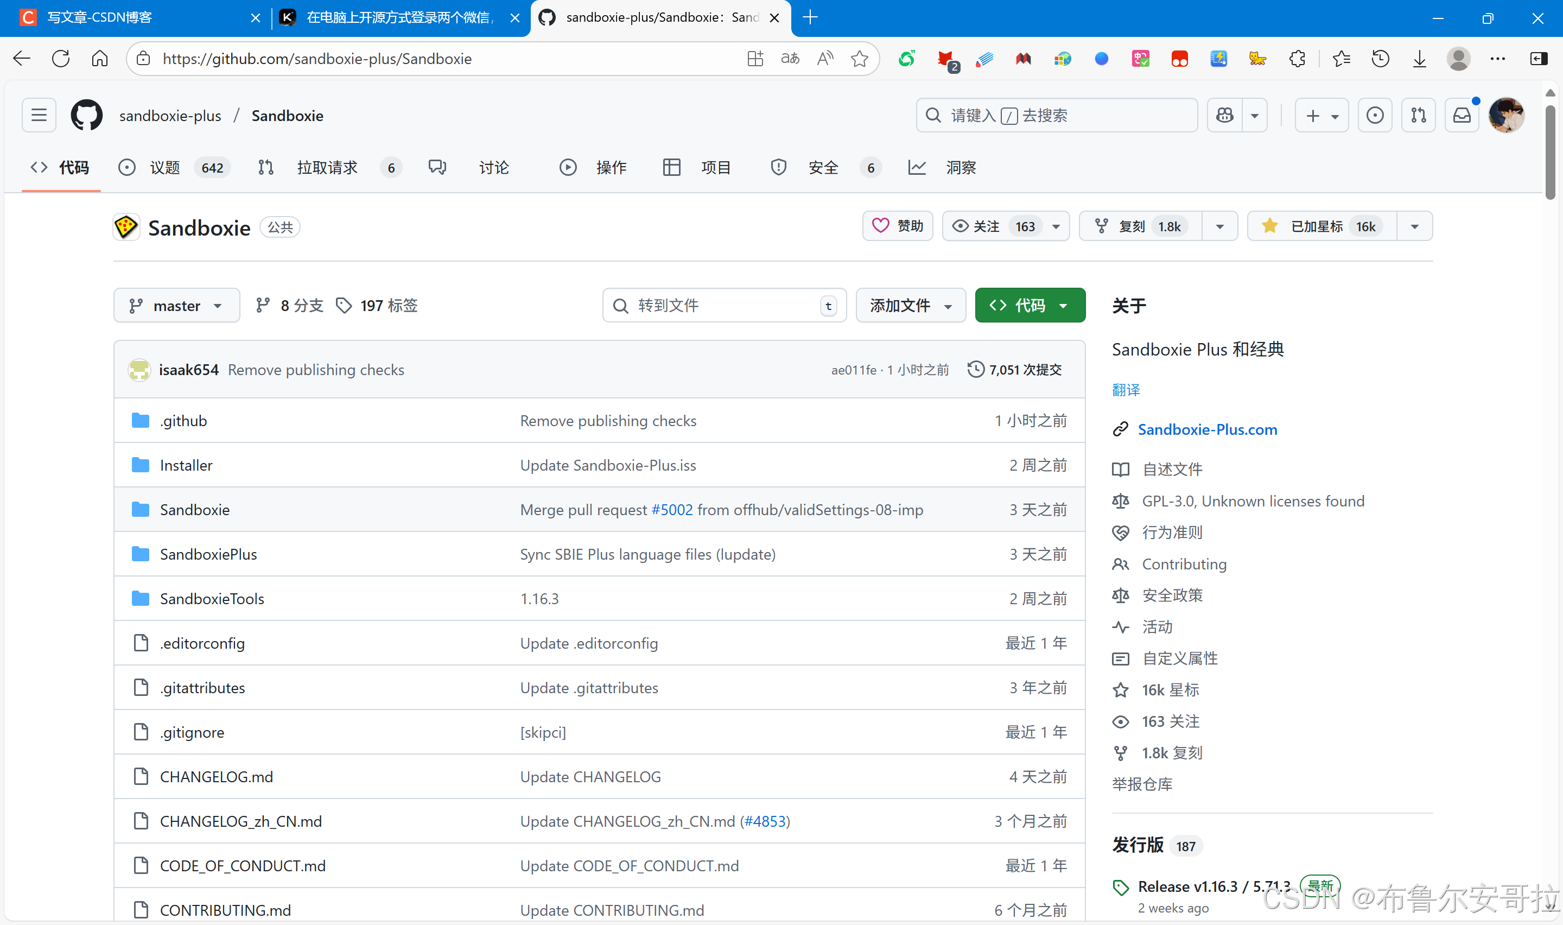Click your profile avatar in the top right
Viewport: 1563px width, 925px height.
point(1507,115)
